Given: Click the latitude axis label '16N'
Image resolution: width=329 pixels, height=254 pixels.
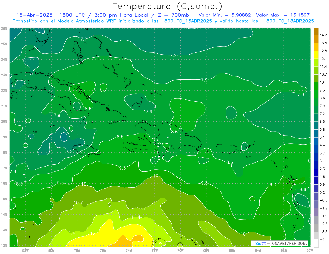Looking at the screenshot, I should (x=4, y=183).
